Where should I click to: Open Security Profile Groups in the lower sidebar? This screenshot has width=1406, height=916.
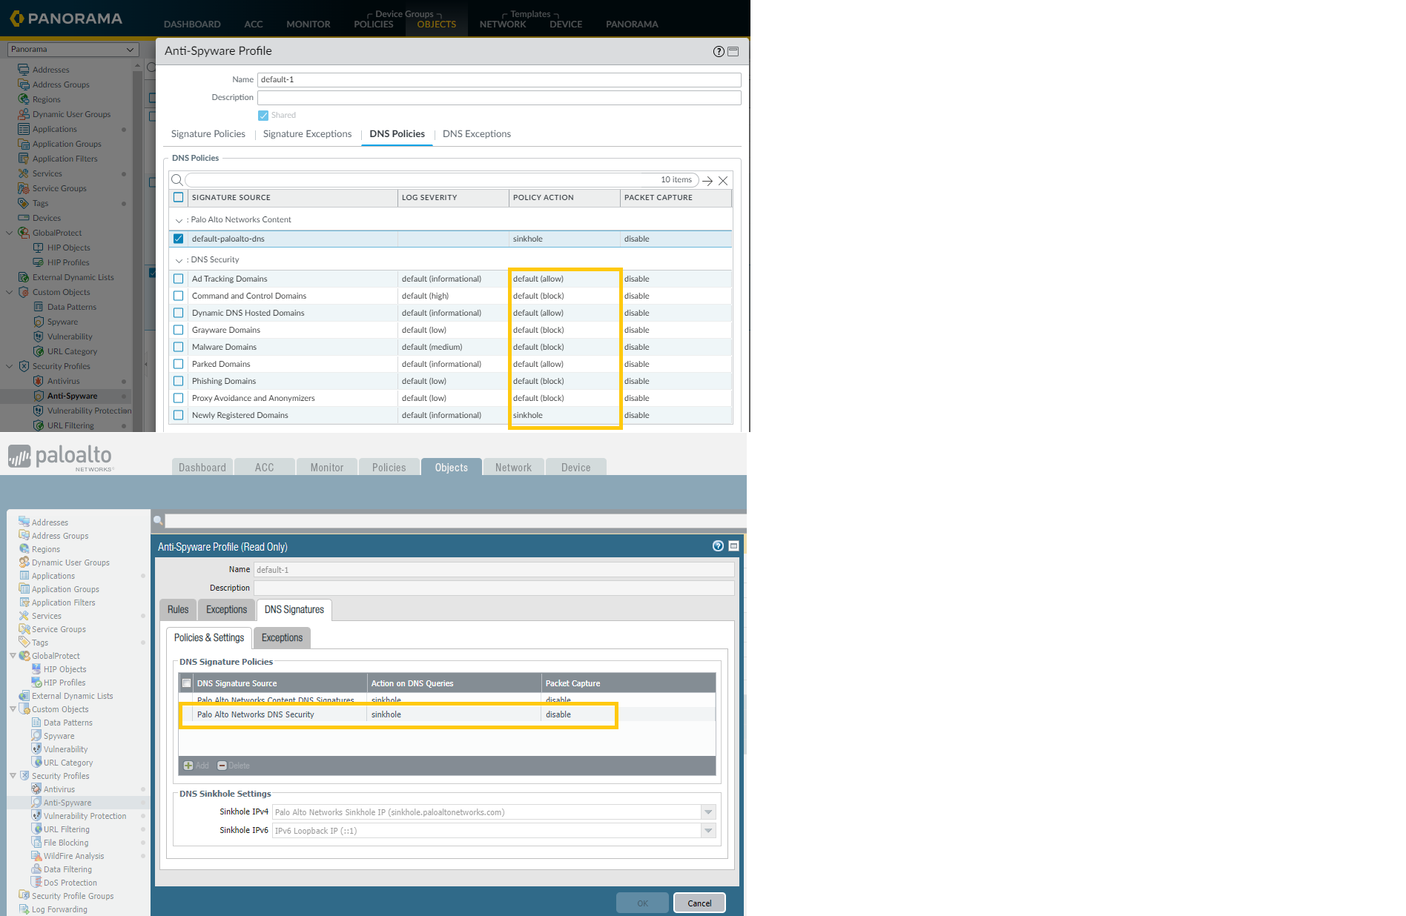(x=73, y=896)
